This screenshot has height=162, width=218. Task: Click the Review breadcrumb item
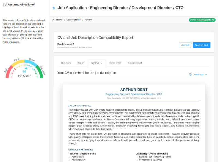click(88, 20)
